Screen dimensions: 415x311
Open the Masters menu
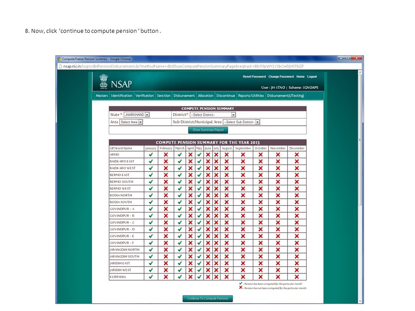pos(102,96)
